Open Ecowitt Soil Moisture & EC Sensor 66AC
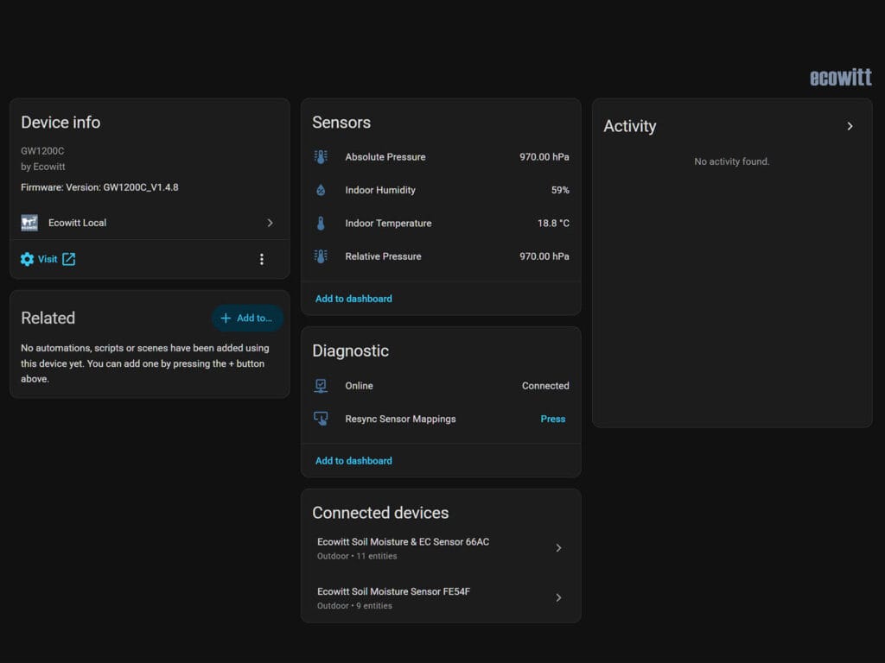 click(440, 548)
